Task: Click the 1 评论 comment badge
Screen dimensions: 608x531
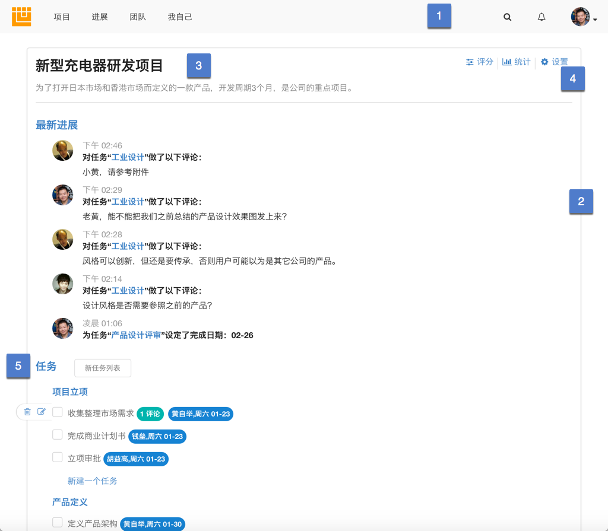Action: (x=150, y=414)
